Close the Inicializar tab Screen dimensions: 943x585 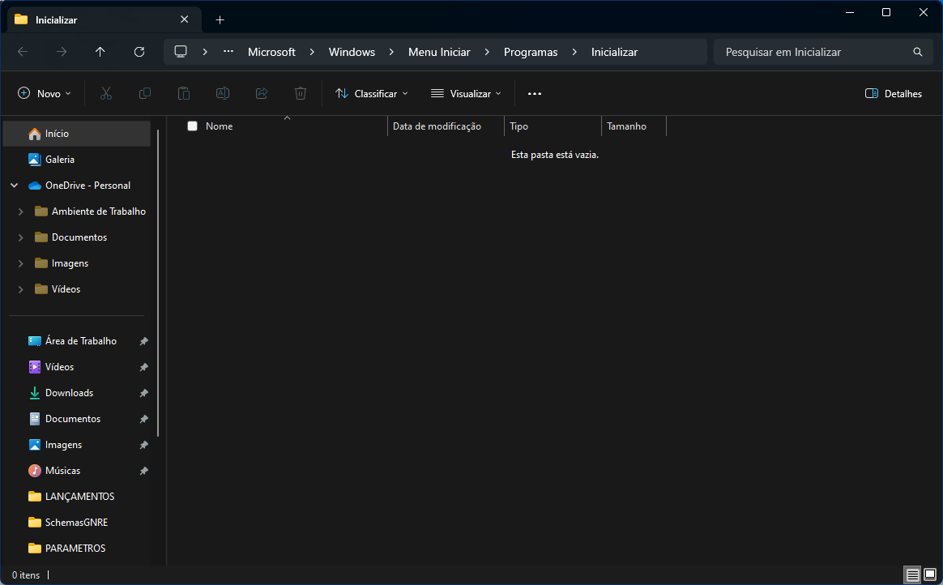(x=185, y=19)
